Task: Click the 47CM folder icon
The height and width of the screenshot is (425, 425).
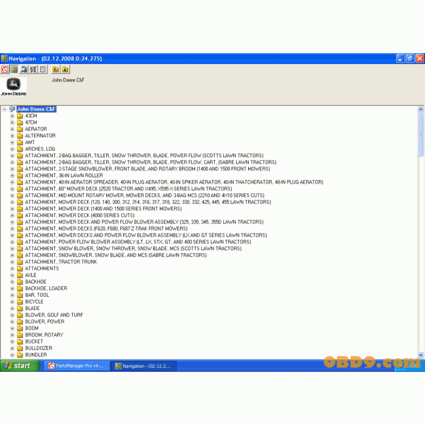Action: tap(20, 123)
